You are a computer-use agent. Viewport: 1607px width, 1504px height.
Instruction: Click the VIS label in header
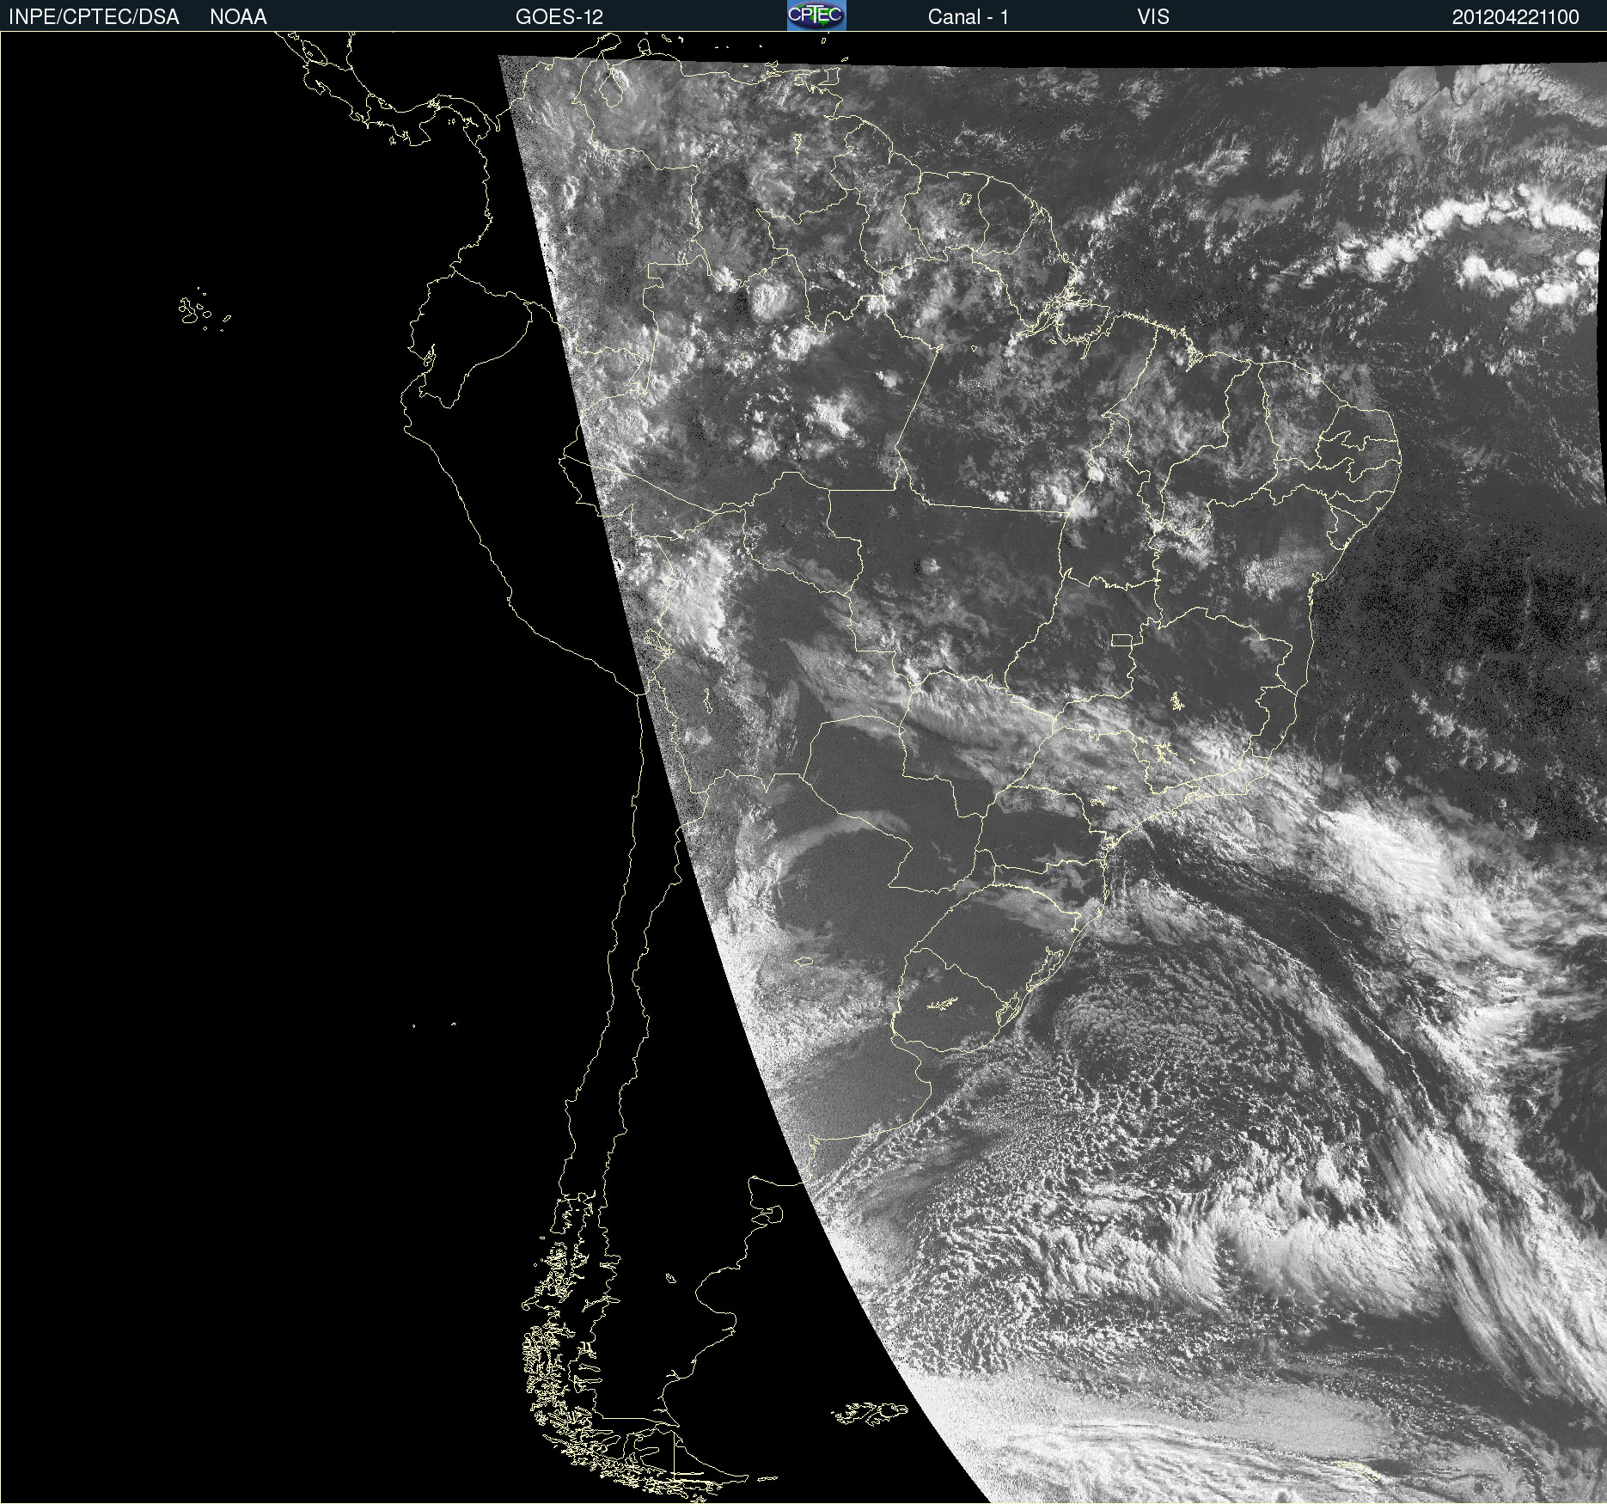click(x=1153, y=17)
